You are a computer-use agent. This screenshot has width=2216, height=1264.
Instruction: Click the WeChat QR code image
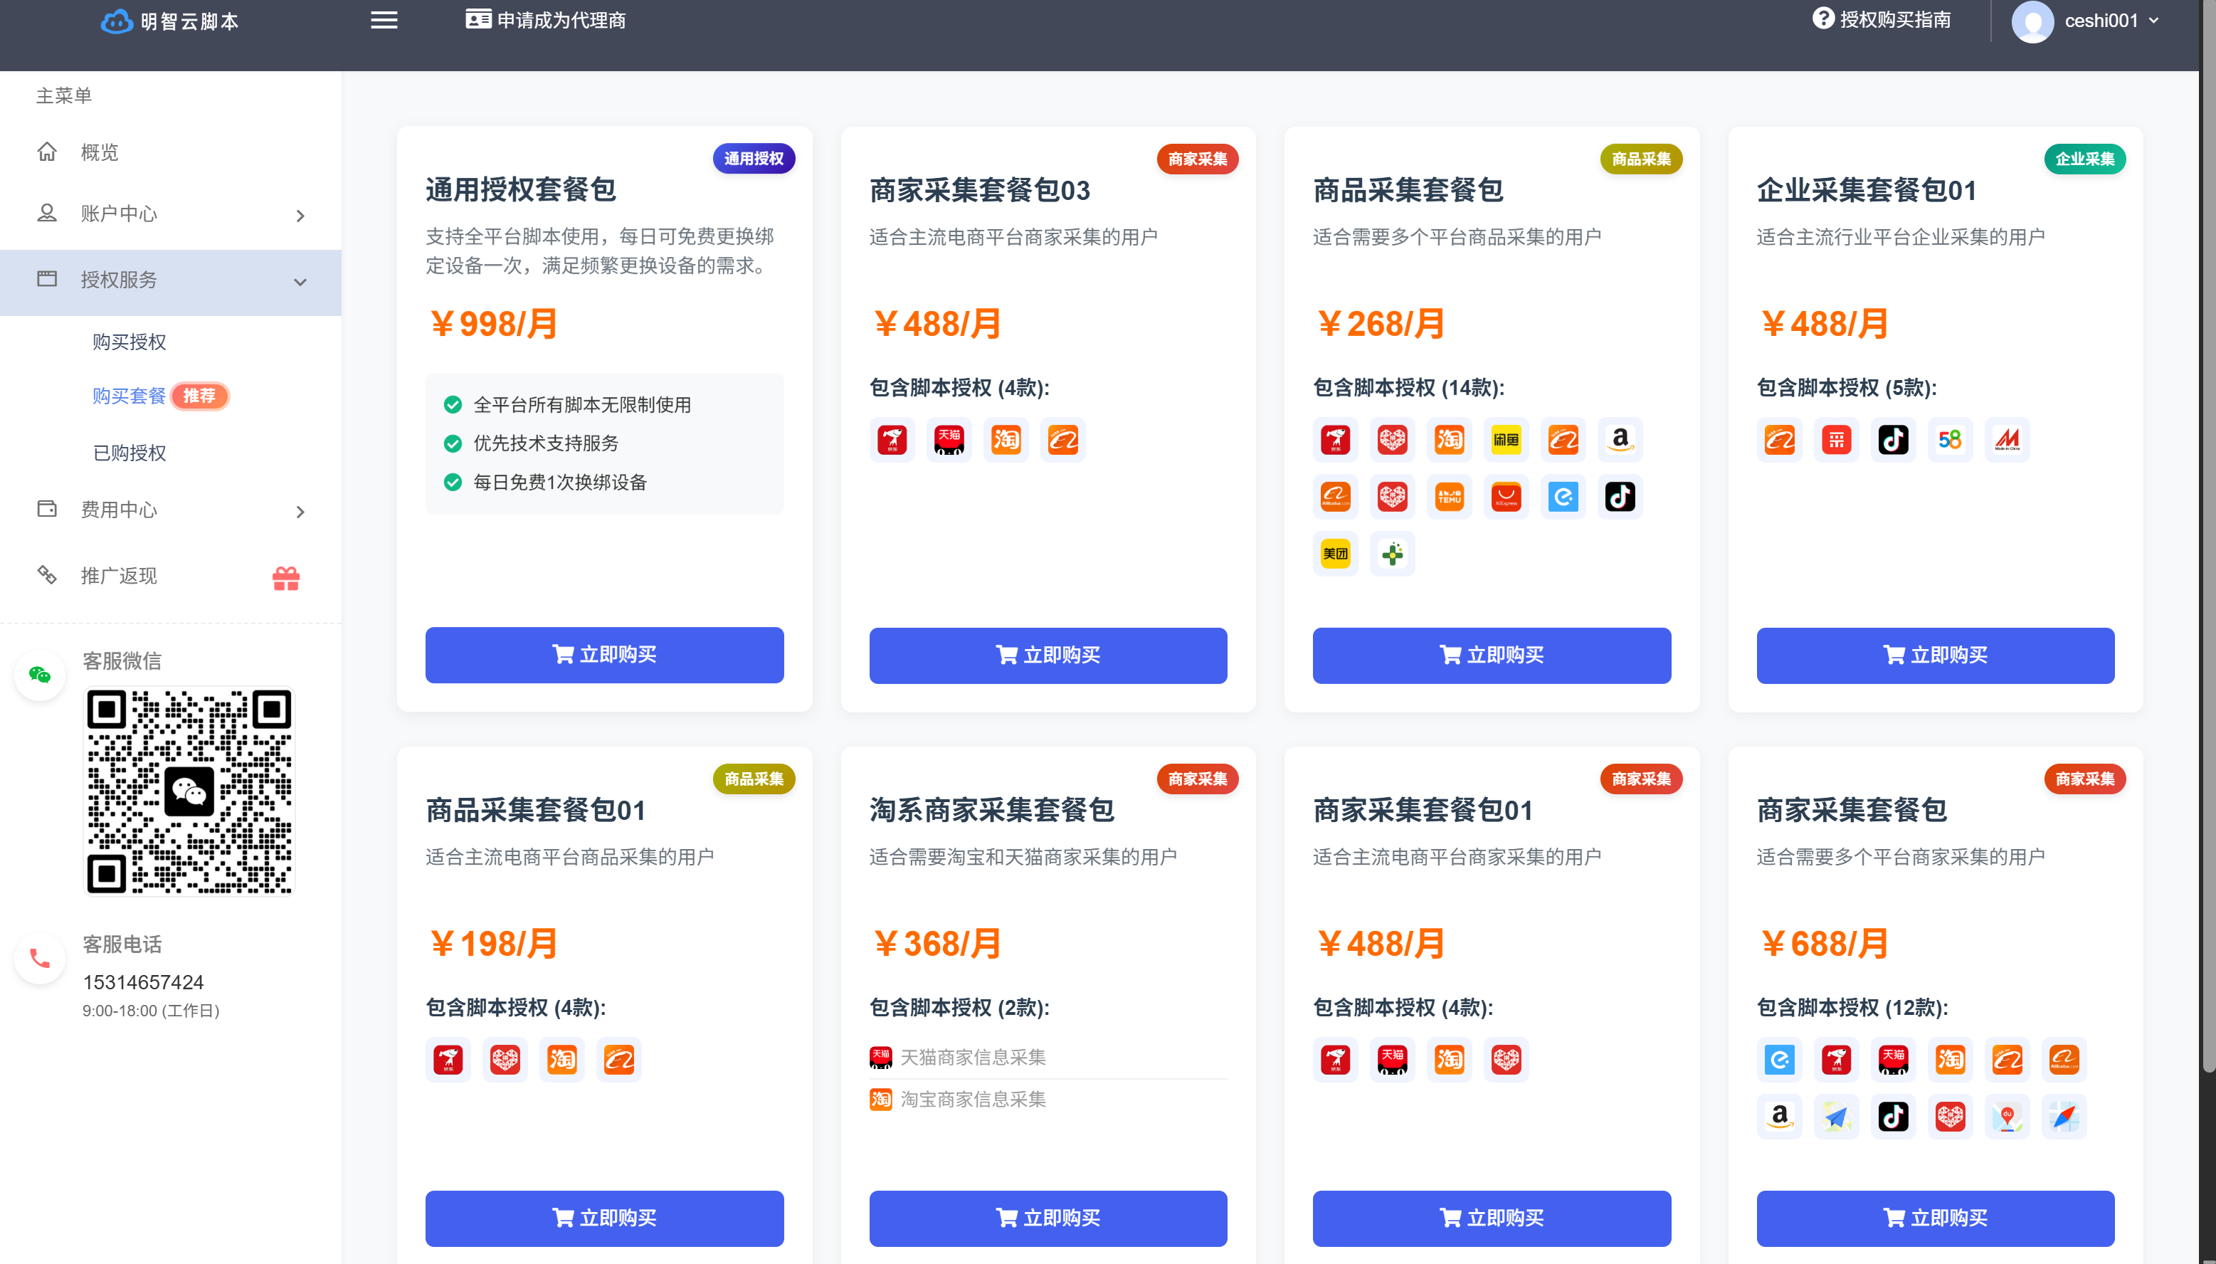click(189, 790)
